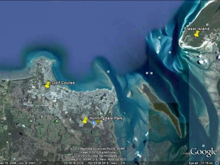Click the elev 3 ft readout
220x165 pixels.
(x=118, y=163)
